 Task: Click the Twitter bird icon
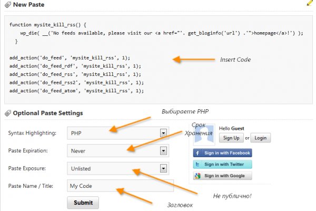[x=198, y=164]
